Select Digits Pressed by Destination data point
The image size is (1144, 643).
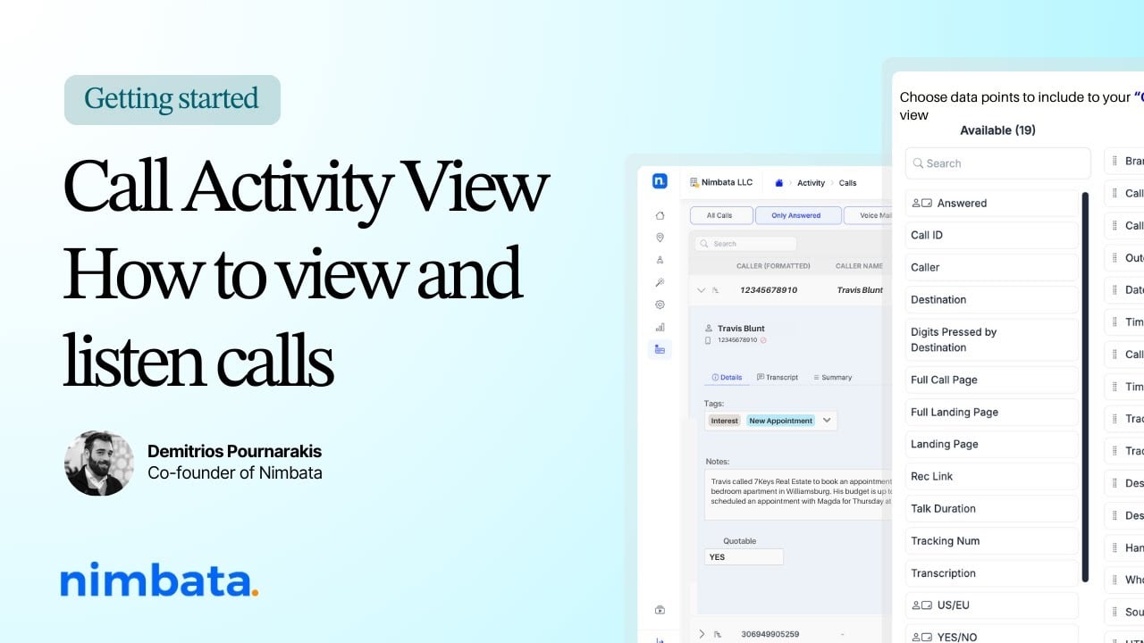click(x=992, y=339)
